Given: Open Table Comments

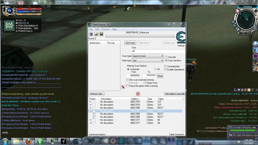Looking at the screenshot, I should 177,134.
